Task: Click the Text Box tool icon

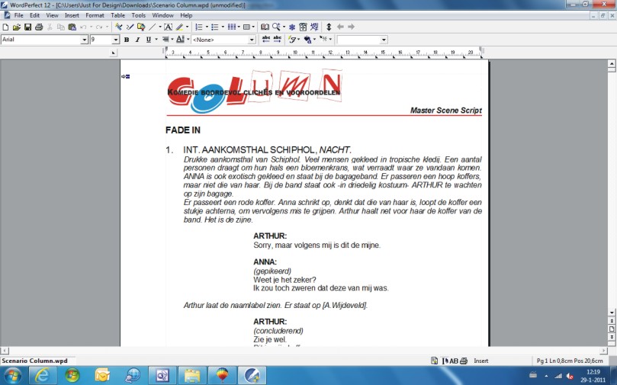Action: [168, 27]
